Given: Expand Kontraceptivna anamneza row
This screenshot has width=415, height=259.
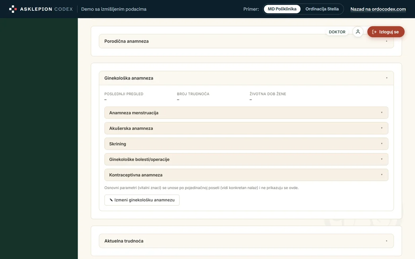Looking at the screenshot, I should coord(246,175).
